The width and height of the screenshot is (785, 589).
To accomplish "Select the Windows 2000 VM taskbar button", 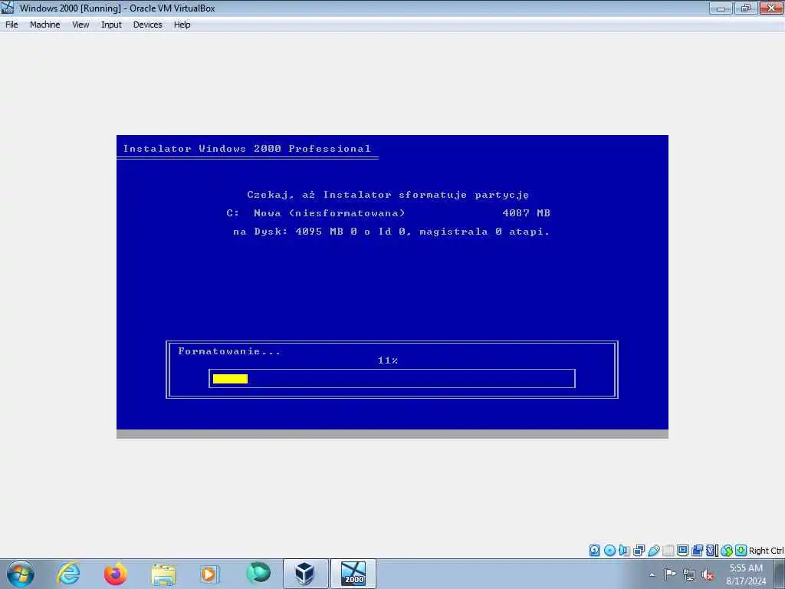I will pos(353,574).
